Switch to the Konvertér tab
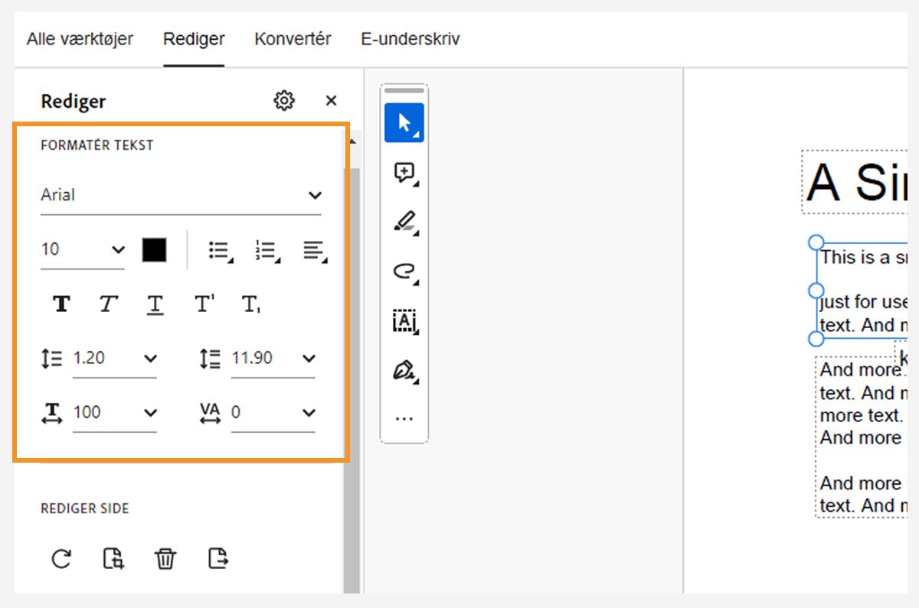The image size is (919, 608). pos(293,39)
